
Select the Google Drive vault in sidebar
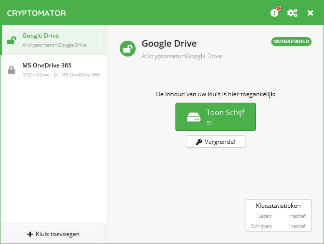(x=54, y=40)
